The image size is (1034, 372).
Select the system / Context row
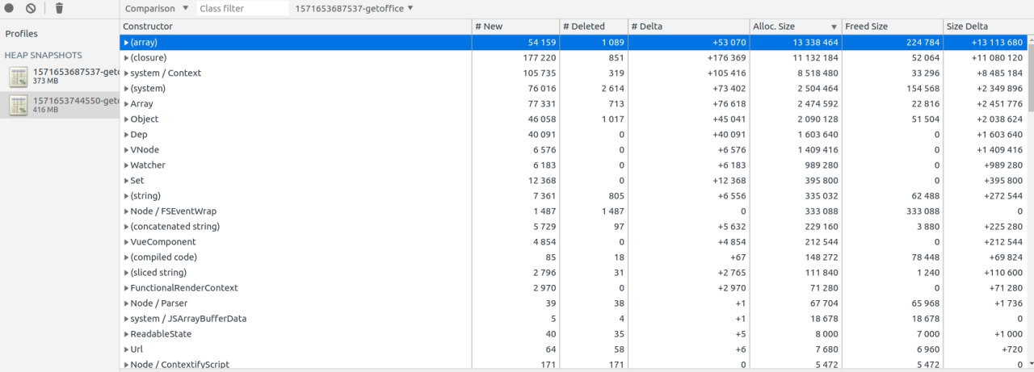tap(577, 73)
